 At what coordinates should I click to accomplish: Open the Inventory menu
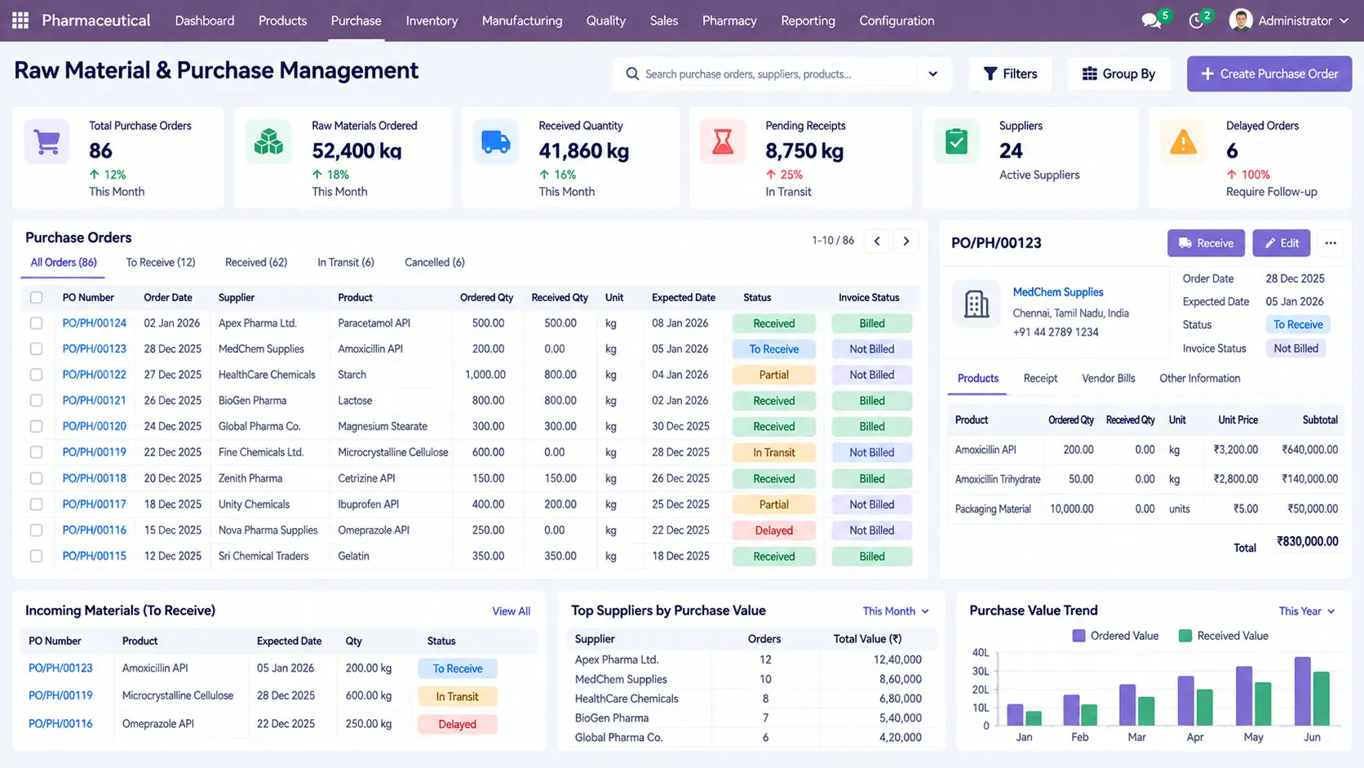point(432,20)
